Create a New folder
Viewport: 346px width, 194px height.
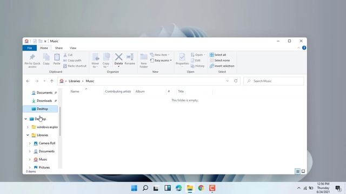click(144, 61)
